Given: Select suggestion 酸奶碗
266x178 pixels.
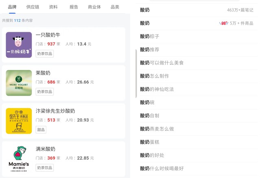Looking at the screenshot, I should point(198,103).
